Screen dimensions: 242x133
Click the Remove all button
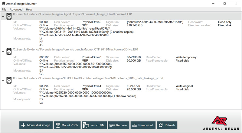[x=143, y=125]
